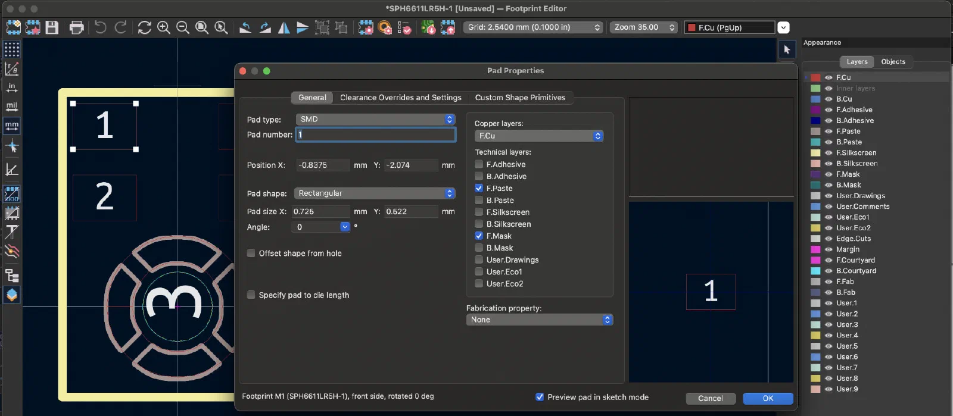Enable the F.Adhesive checkbox
Screen dimensions: 953x416
click(479, 164)
